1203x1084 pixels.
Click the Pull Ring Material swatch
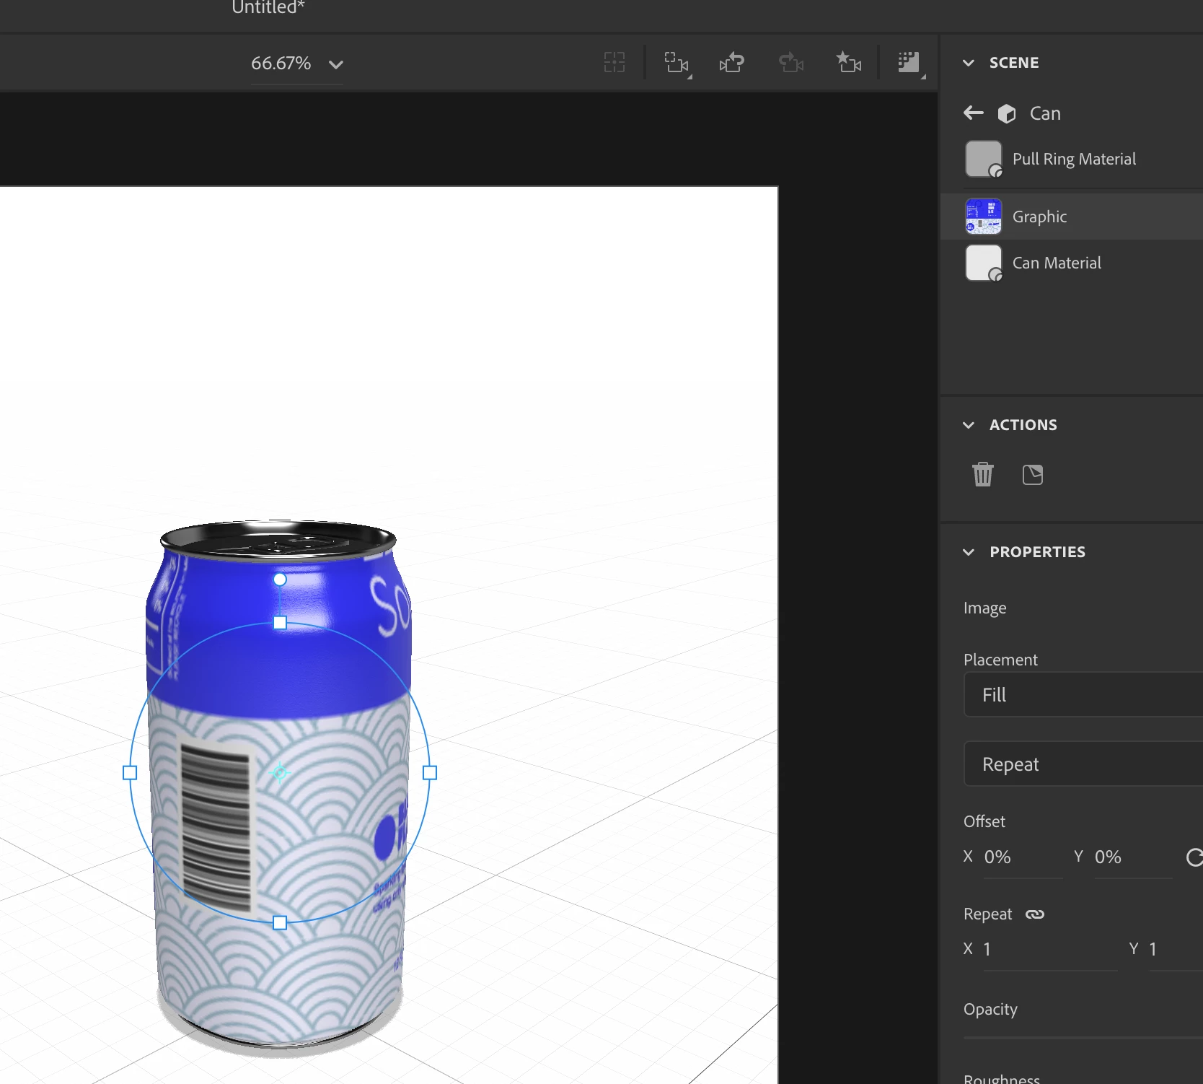click(x=984, y=159)
